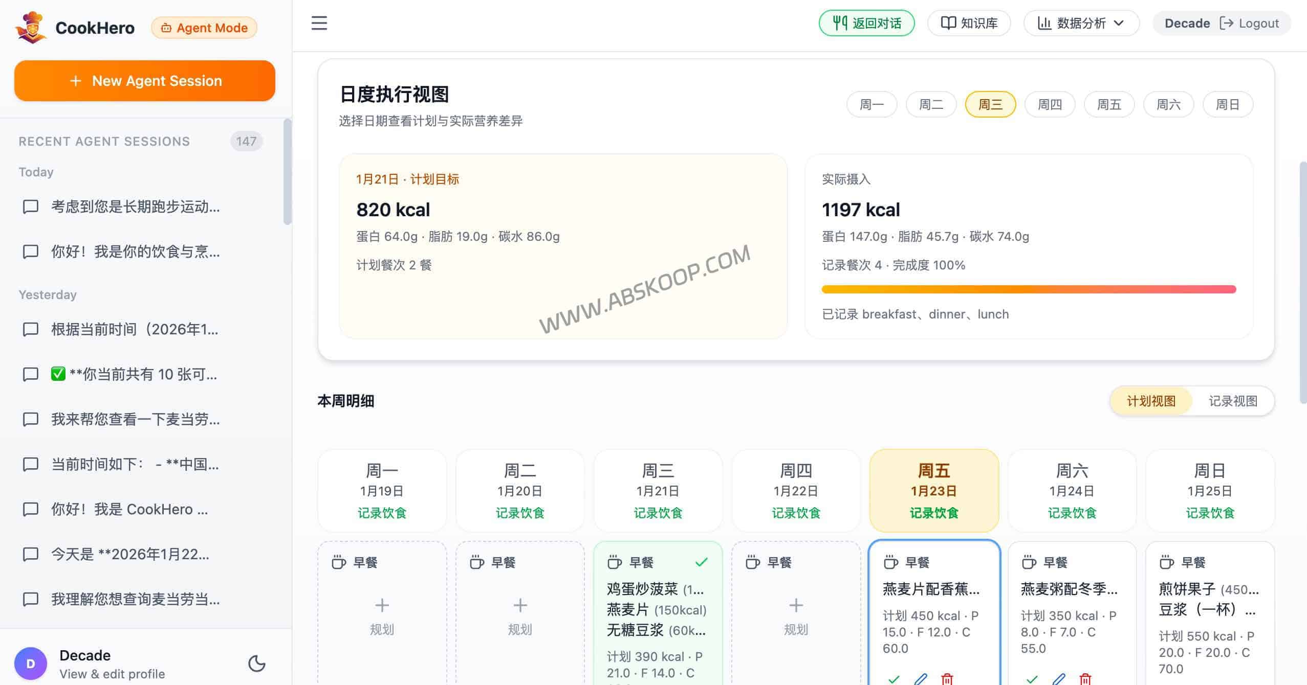The width and height of the screenshot is (1307, 685).
Task: Switch to 记录视图 view
Action: [x=1233, y=401]
